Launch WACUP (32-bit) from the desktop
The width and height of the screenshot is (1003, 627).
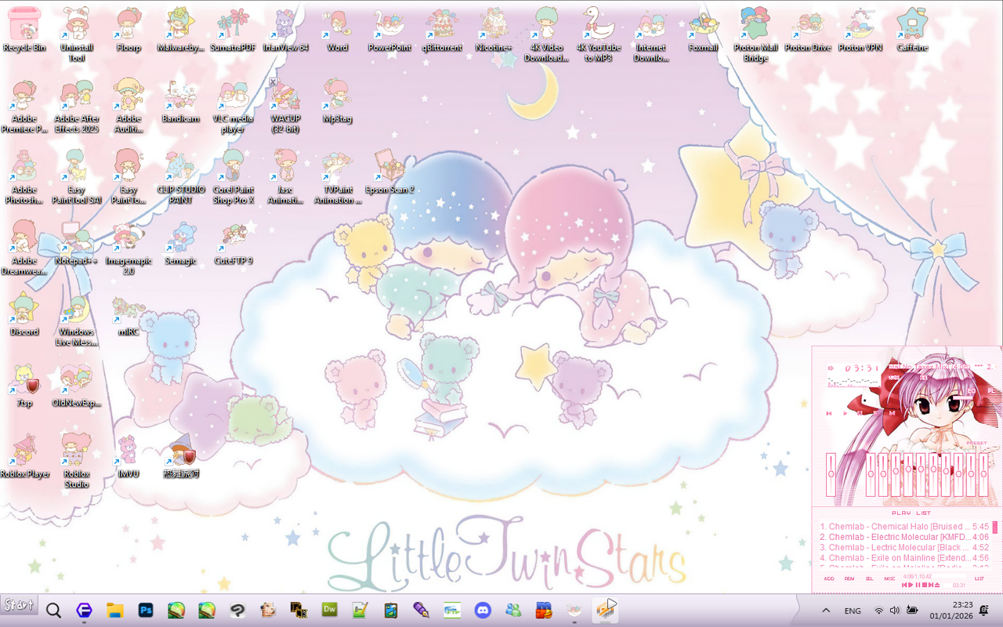pos(285,107)
